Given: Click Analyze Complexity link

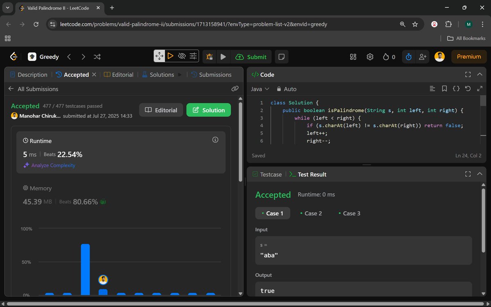Looking at the screenshot, I should click(50, 165).
